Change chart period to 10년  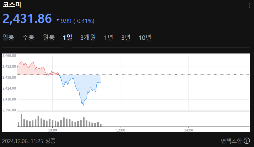pyautogui.click(x=145, y=38)
